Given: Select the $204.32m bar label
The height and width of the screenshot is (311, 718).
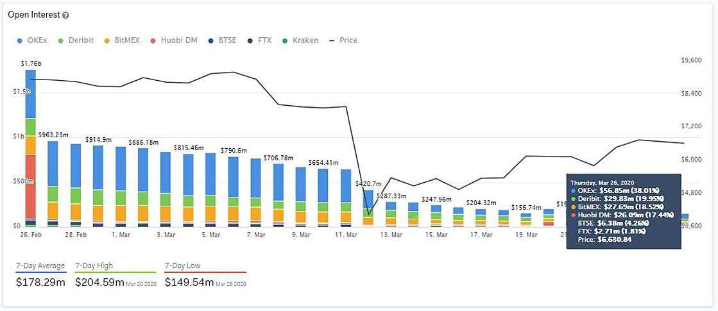Looking at the screenshot, I should pyautogui.click(x=482, y=203).
